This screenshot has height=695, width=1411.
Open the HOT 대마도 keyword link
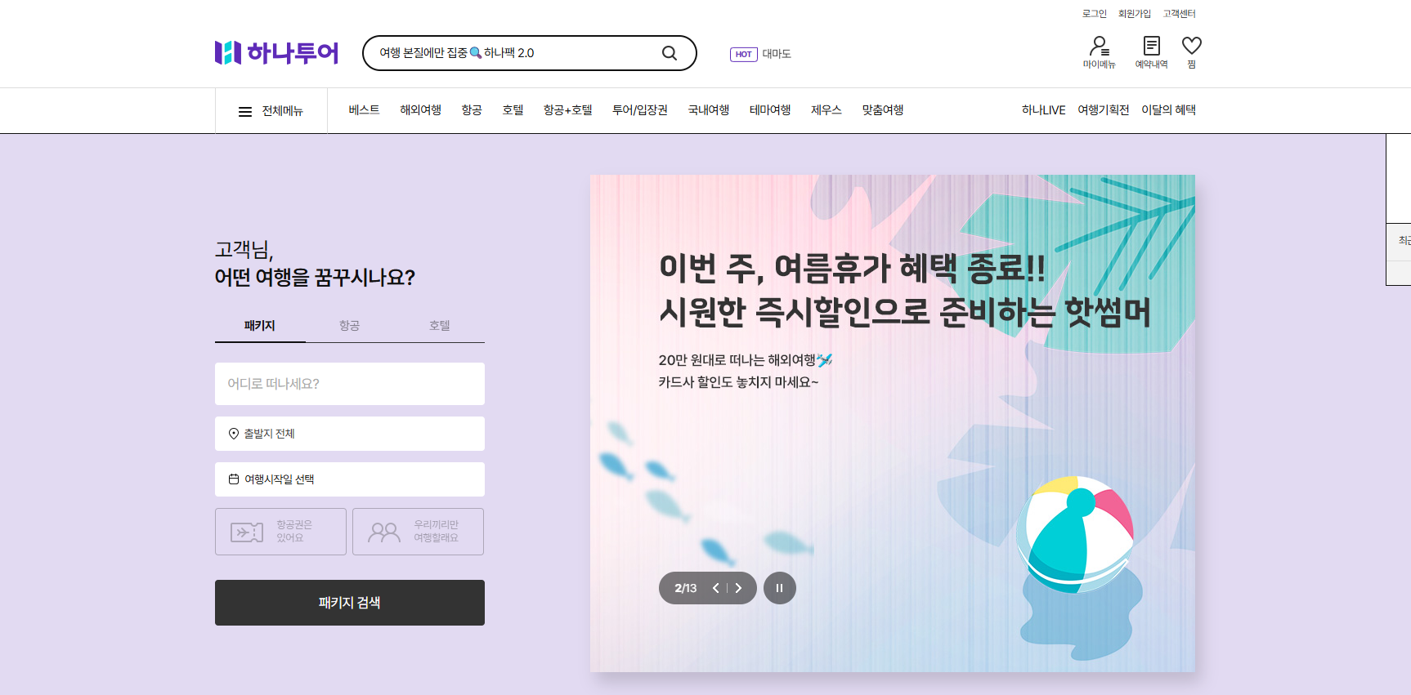point(760,54)
